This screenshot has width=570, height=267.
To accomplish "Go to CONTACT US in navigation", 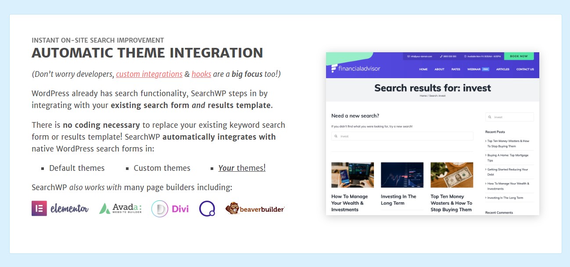I will (525, 69).
